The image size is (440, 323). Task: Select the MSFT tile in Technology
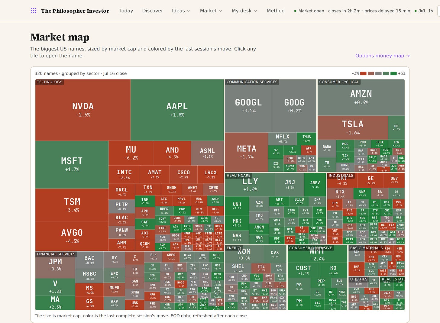point(72,164)
